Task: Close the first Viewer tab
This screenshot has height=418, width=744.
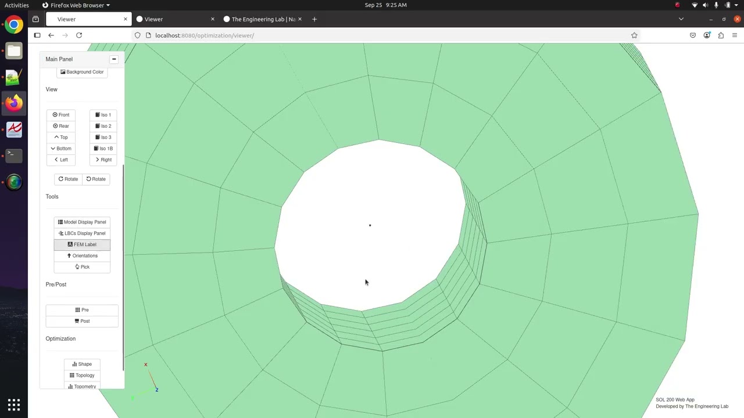Action: 125,19
